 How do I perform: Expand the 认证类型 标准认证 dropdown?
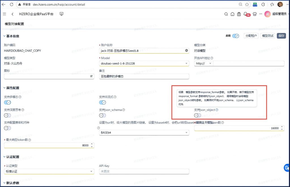click(49, 171)
